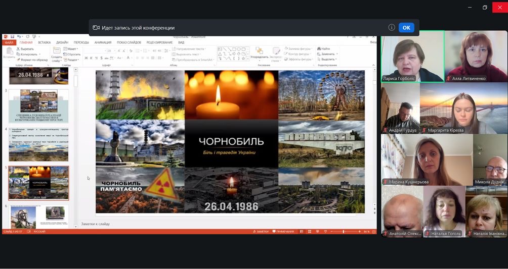The image size is (508, 269).
Task: Click the Find (Найти) binoculars icon
Action: (x=319, y=49)
